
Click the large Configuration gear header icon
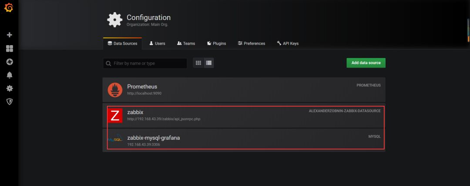coord(114,20)
